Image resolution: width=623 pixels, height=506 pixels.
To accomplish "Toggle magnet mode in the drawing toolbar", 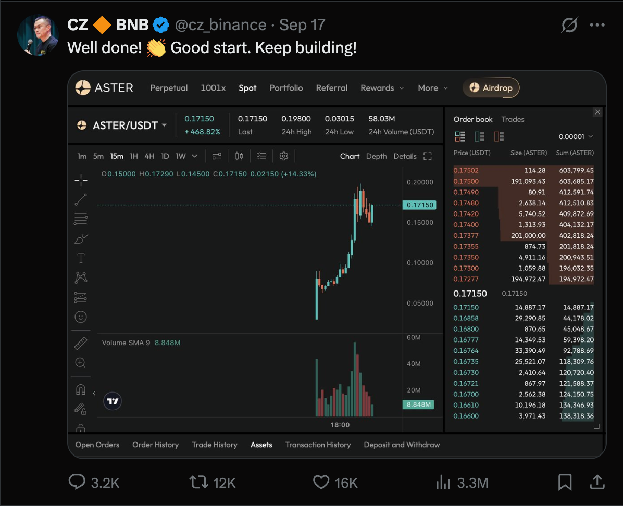I will pyautogui.click(x=81, y=389).
